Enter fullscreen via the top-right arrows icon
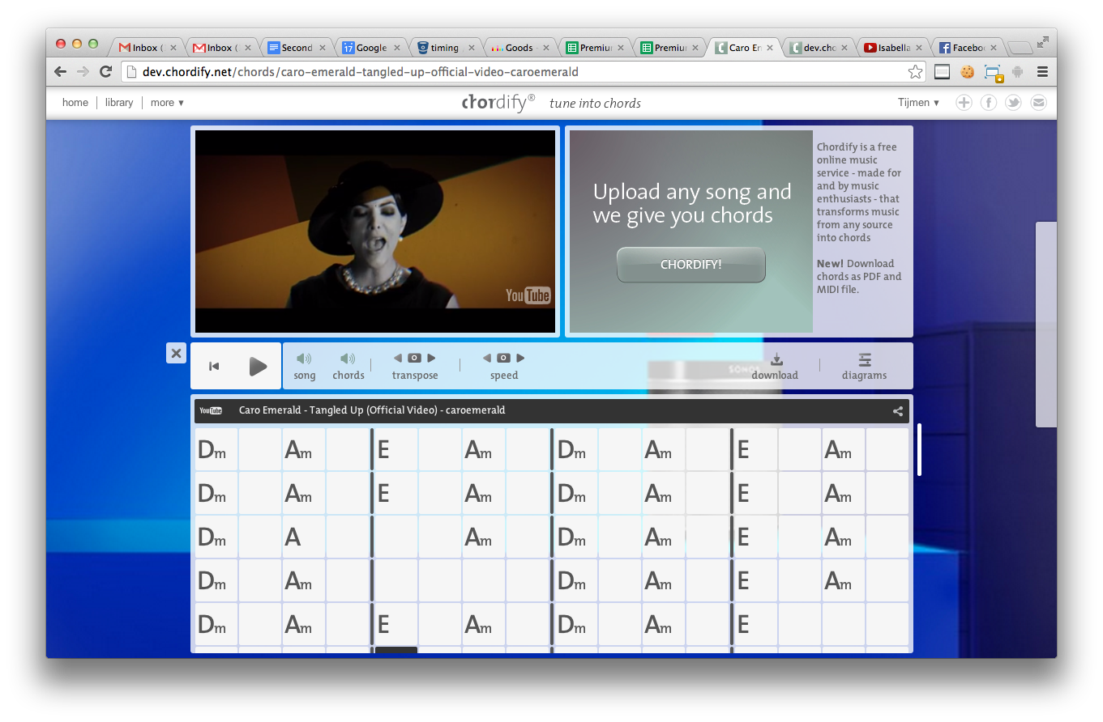This screenshot has height=722, width=1103. (x=1043, y=42)
